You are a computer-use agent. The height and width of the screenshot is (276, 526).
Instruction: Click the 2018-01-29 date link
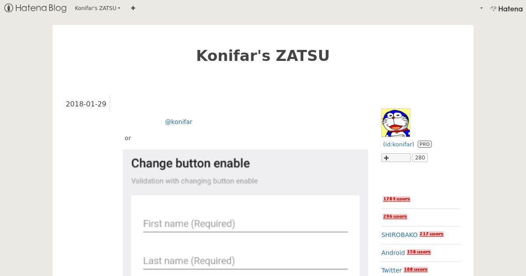[x=86, y=104]
